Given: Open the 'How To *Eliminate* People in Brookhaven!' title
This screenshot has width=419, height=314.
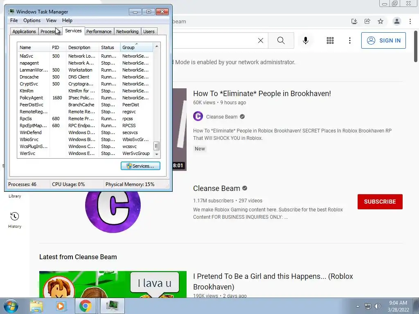Looking at the screenshot, I should pyautogui.click(x=262, y=94).
